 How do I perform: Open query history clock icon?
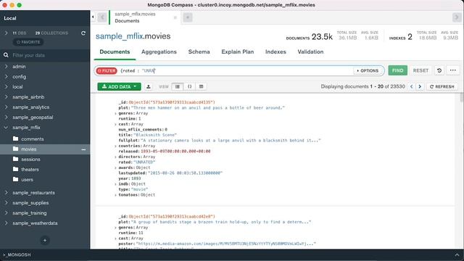(x=439, y=70)
